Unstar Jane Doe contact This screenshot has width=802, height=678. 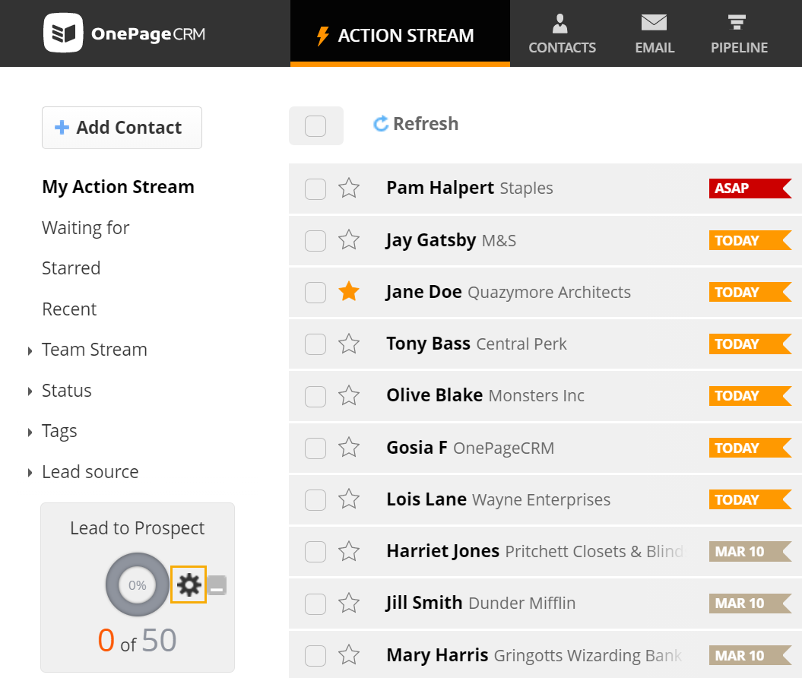point(349,291)
